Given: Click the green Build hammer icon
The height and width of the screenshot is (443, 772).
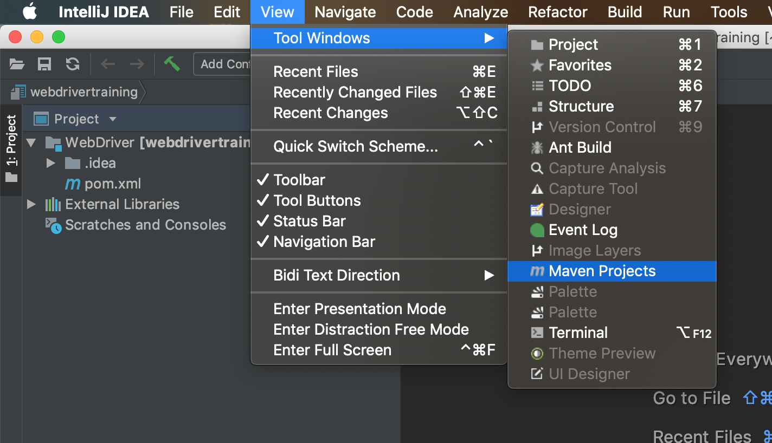Looking at the screenshot, I should 172,63.
